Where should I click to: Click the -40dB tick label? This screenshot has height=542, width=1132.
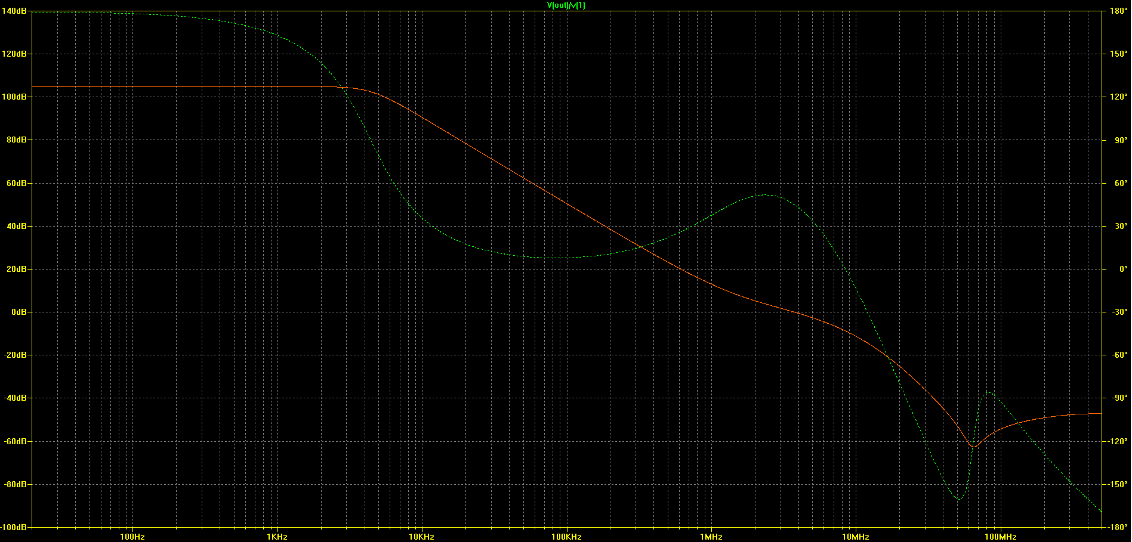pos(15,398)
